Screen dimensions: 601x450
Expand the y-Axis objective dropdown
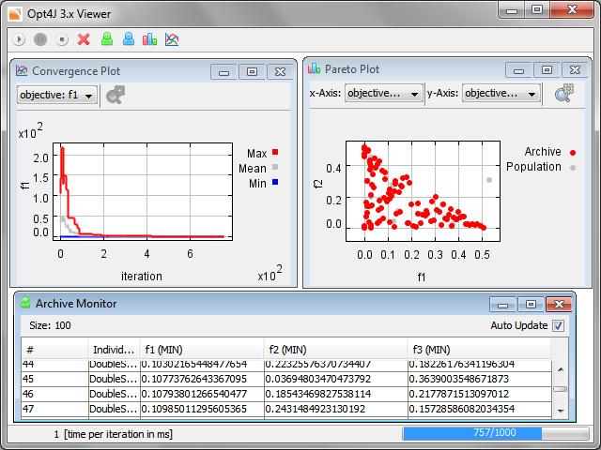pyautogui.click(x=501, y=93)
